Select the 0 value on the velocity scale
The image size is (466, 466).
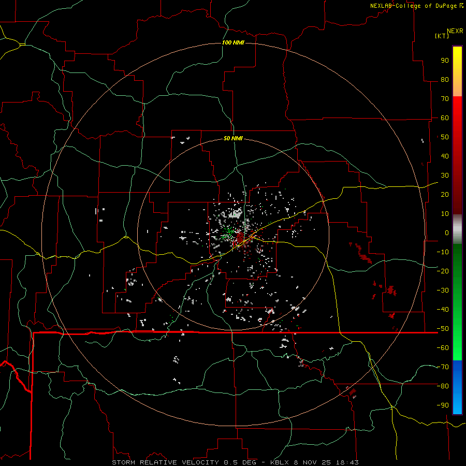pos(447,233)
